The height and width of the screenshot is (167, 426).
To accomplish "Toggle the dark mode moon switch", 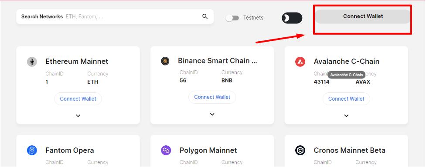I will [292, 18].
